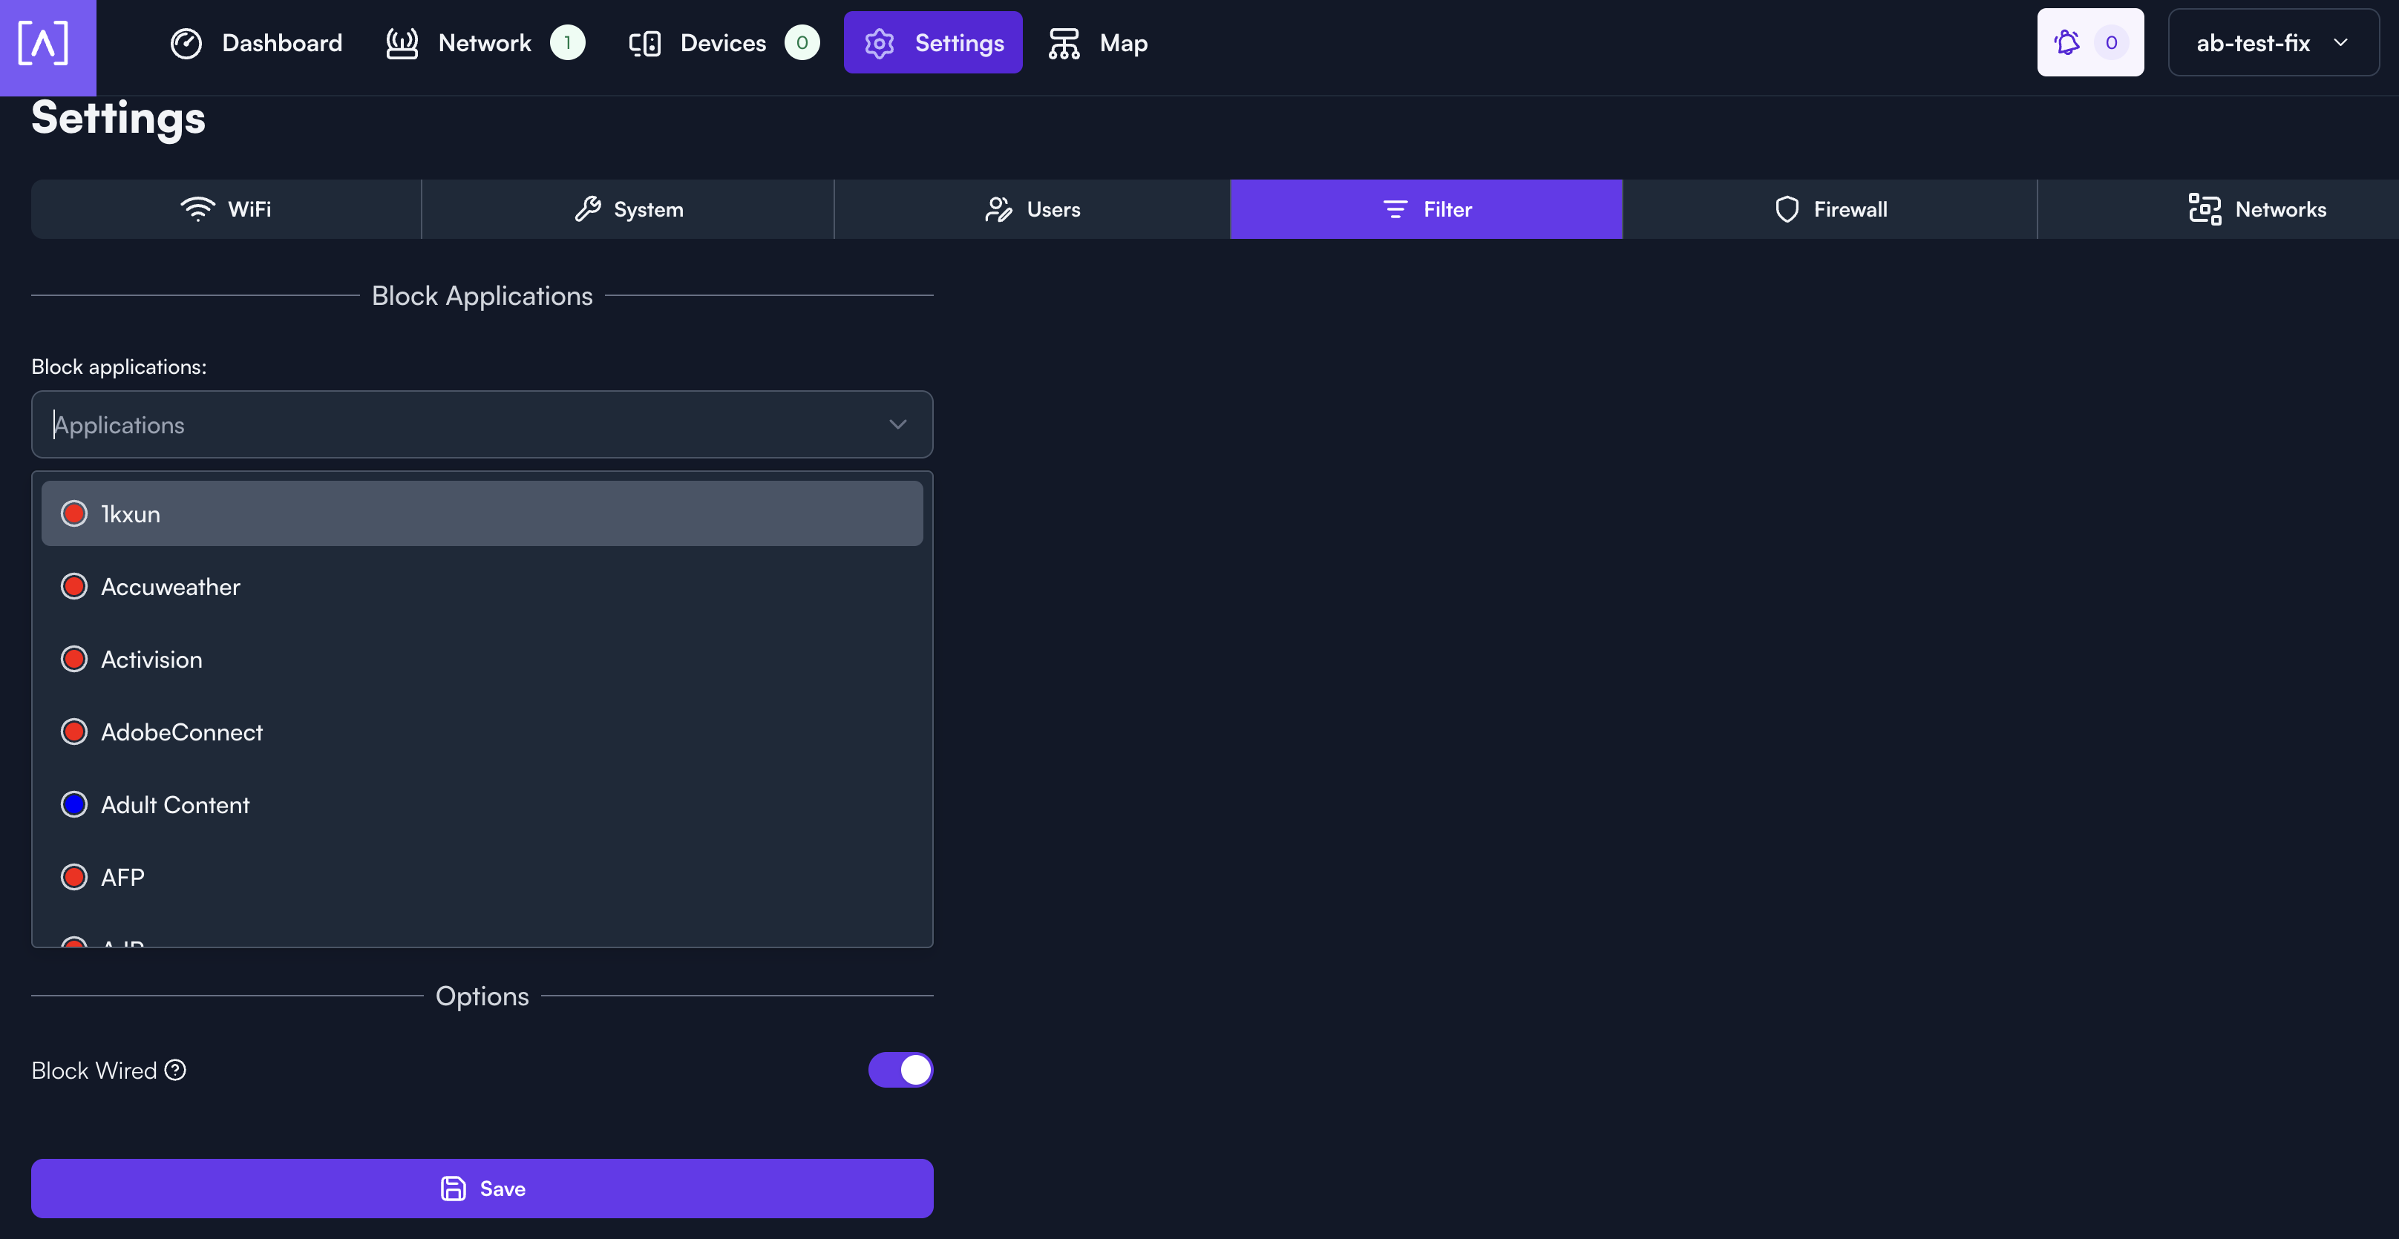This screenshot has height=1239, width=2399.
Task: Open the ab-test-fix account dropdown
Action: coord(2272,43)
